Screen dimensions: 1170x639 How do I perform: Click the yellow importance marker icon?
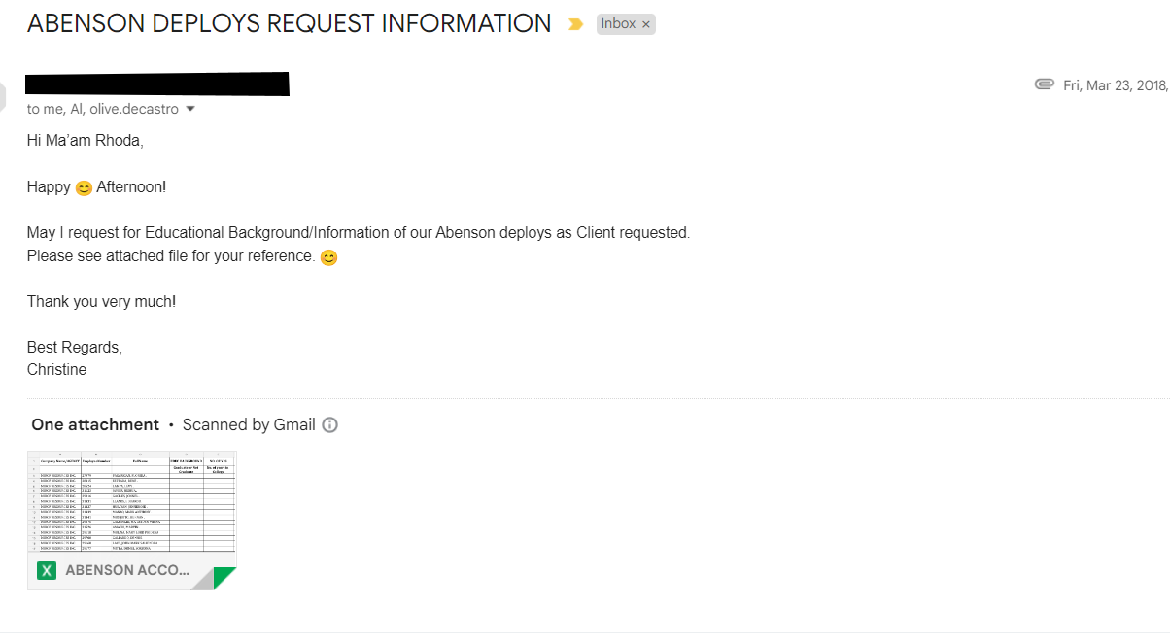[576, 24]
